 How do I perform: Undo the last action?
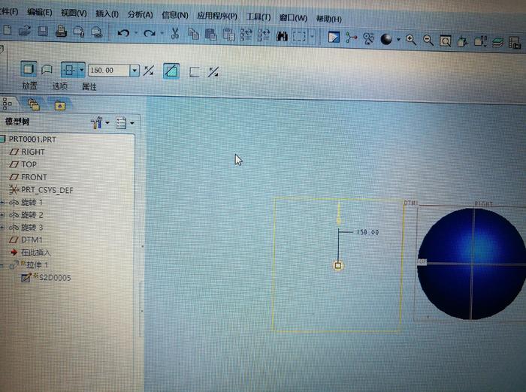(x=123, y=33)
